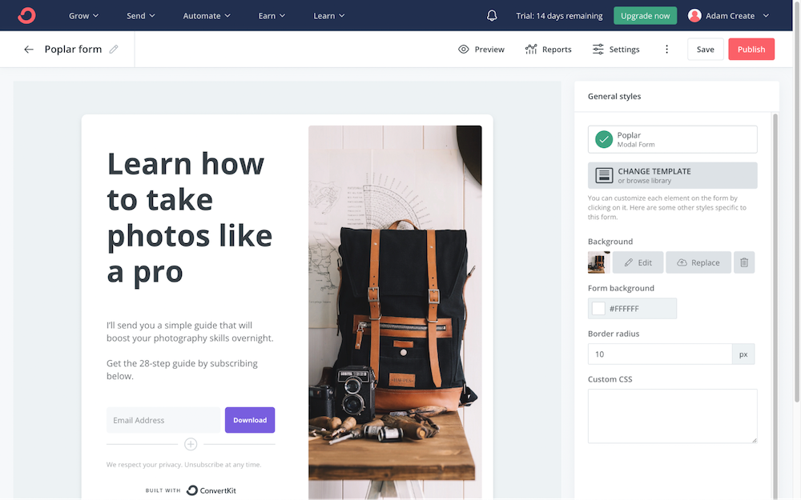Click the Poplar form title
Viewport: 801px width, 500px height.
click(x=73, y=49)
